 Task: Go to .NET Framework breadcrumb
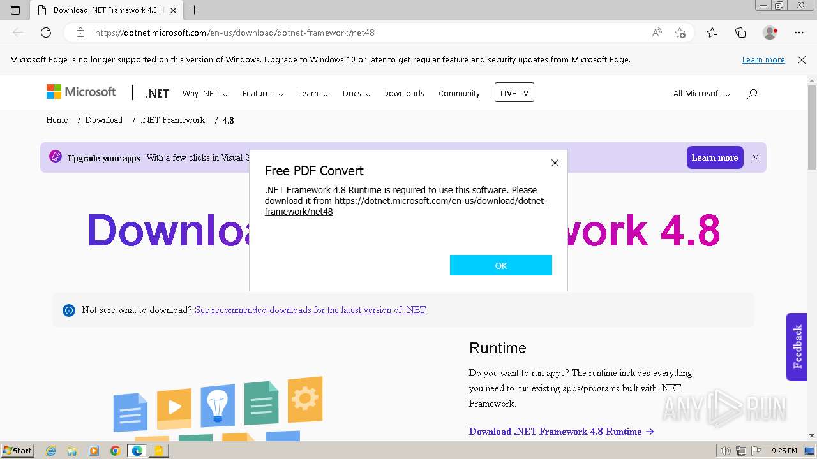point(172,120)
